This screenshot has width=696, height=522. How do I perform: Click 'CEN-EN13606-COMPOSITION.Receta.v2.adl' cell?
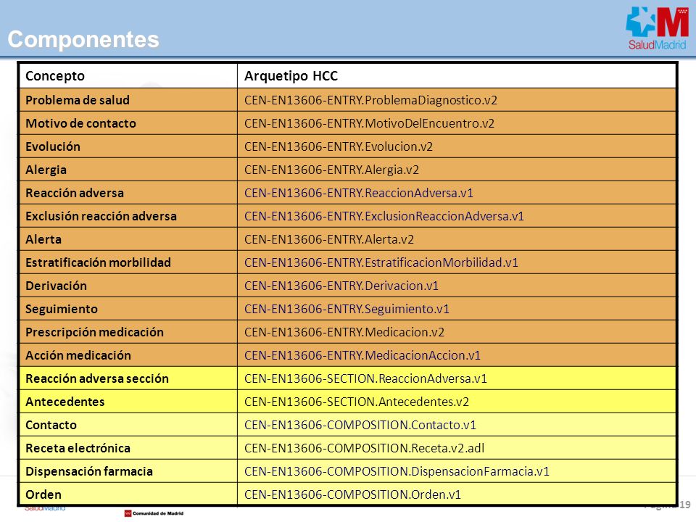pyautogui.click(x=457, y=448)
